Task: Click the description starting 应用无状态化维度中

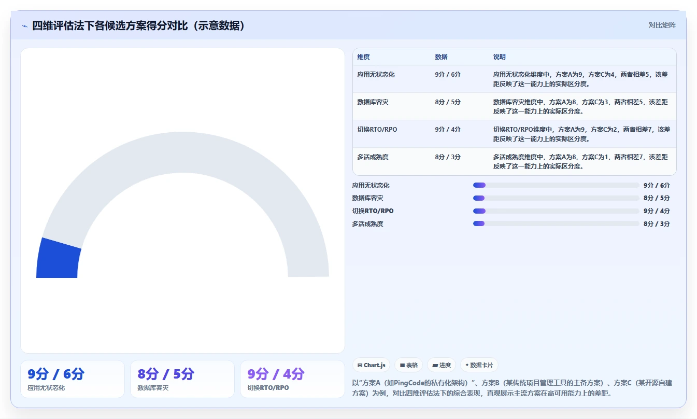Action: click(581, 79)
